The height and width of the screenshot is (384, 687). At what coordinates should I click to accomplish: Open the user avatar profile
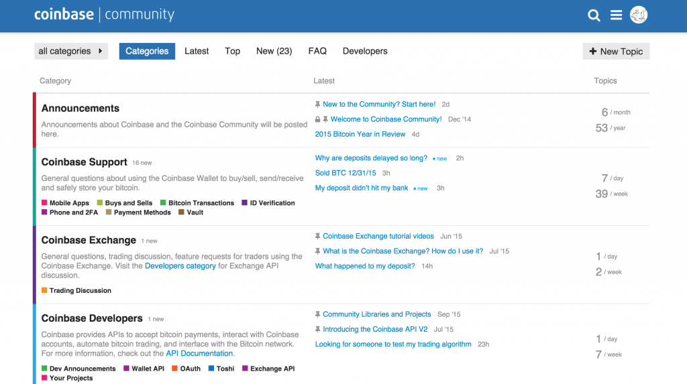click(639, 15)
